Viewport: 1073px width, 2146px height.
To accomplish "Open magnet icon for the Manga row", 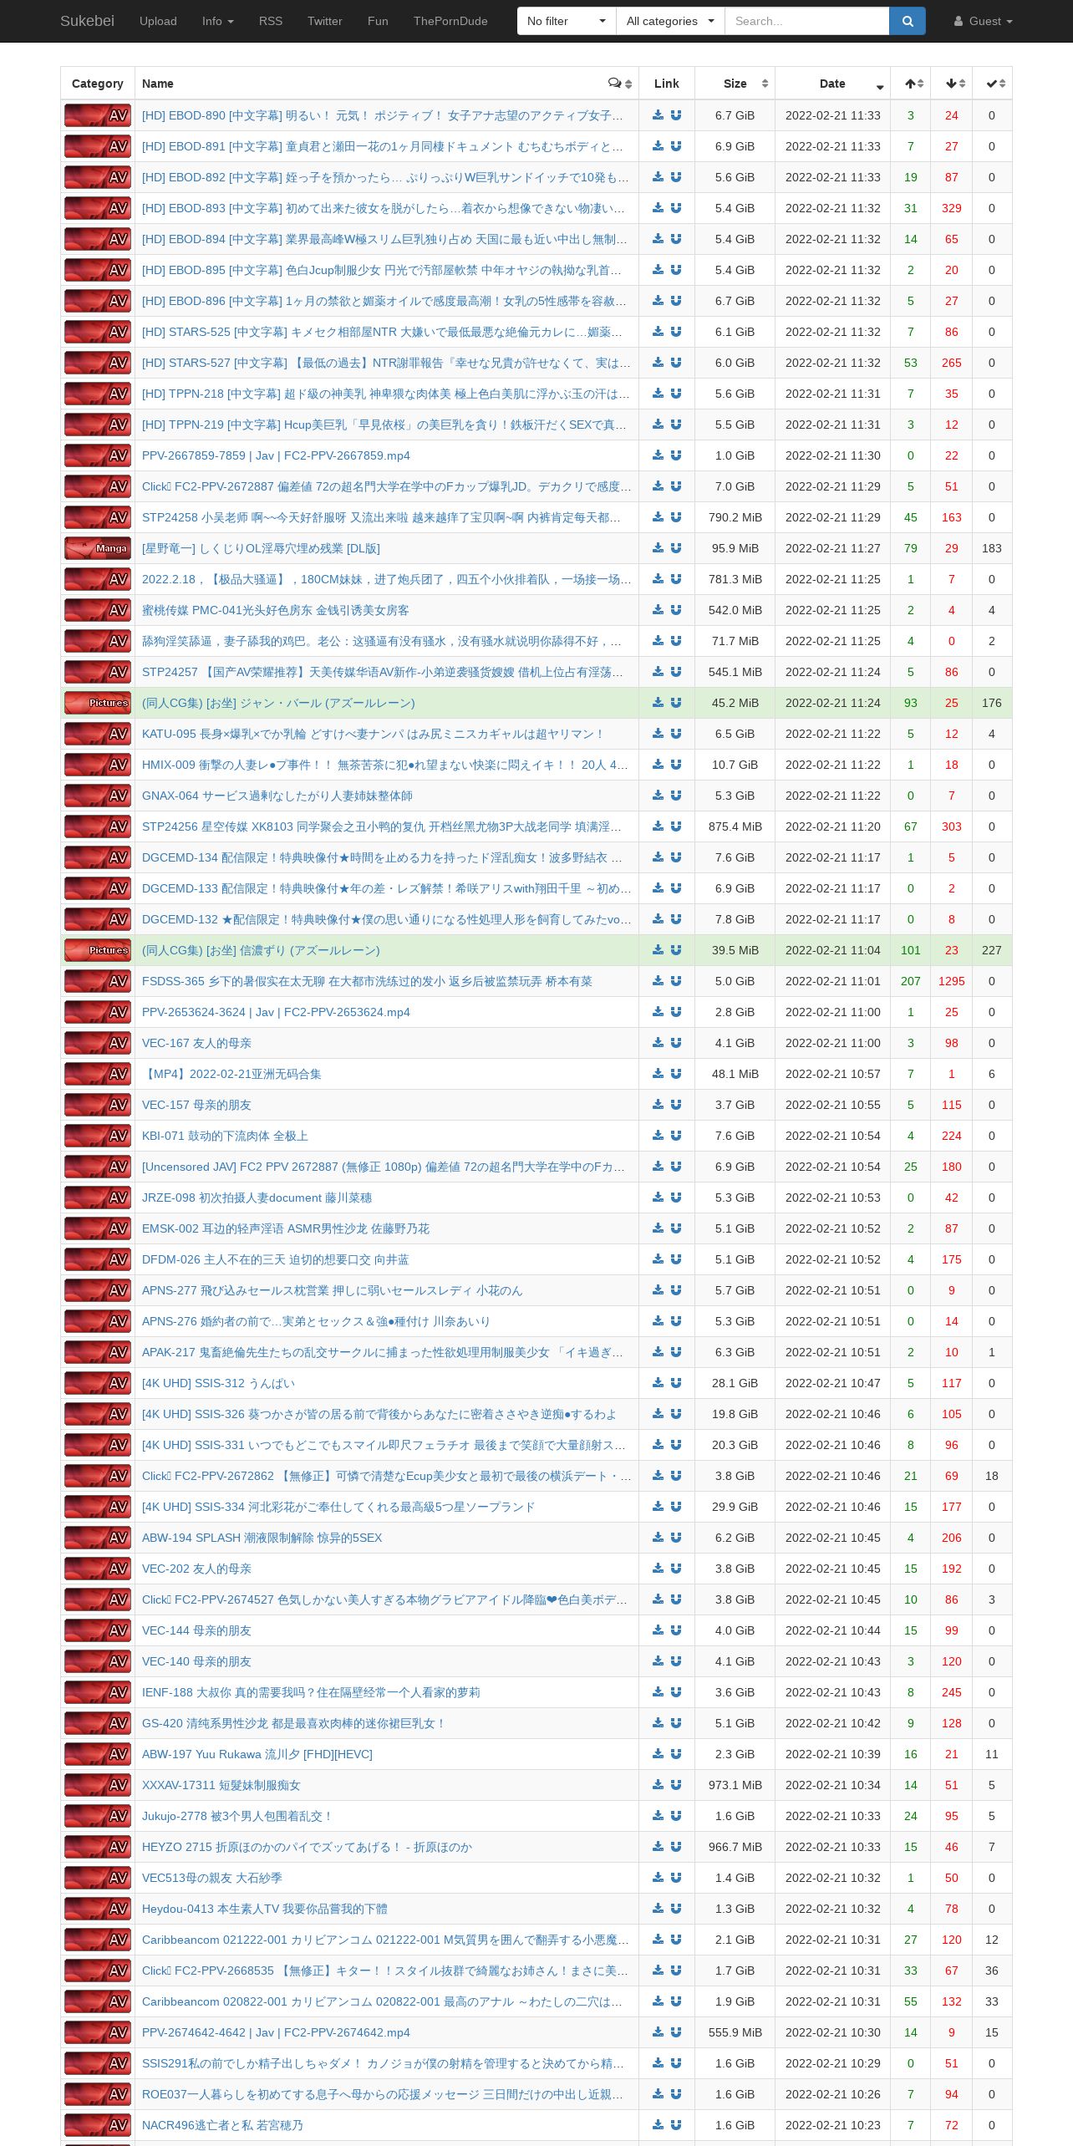I will (676, 548).
